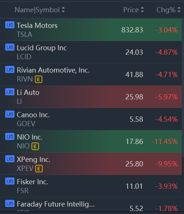
Task: Click the US market badge beside Lucid Group
Action: tap(10, 47)
